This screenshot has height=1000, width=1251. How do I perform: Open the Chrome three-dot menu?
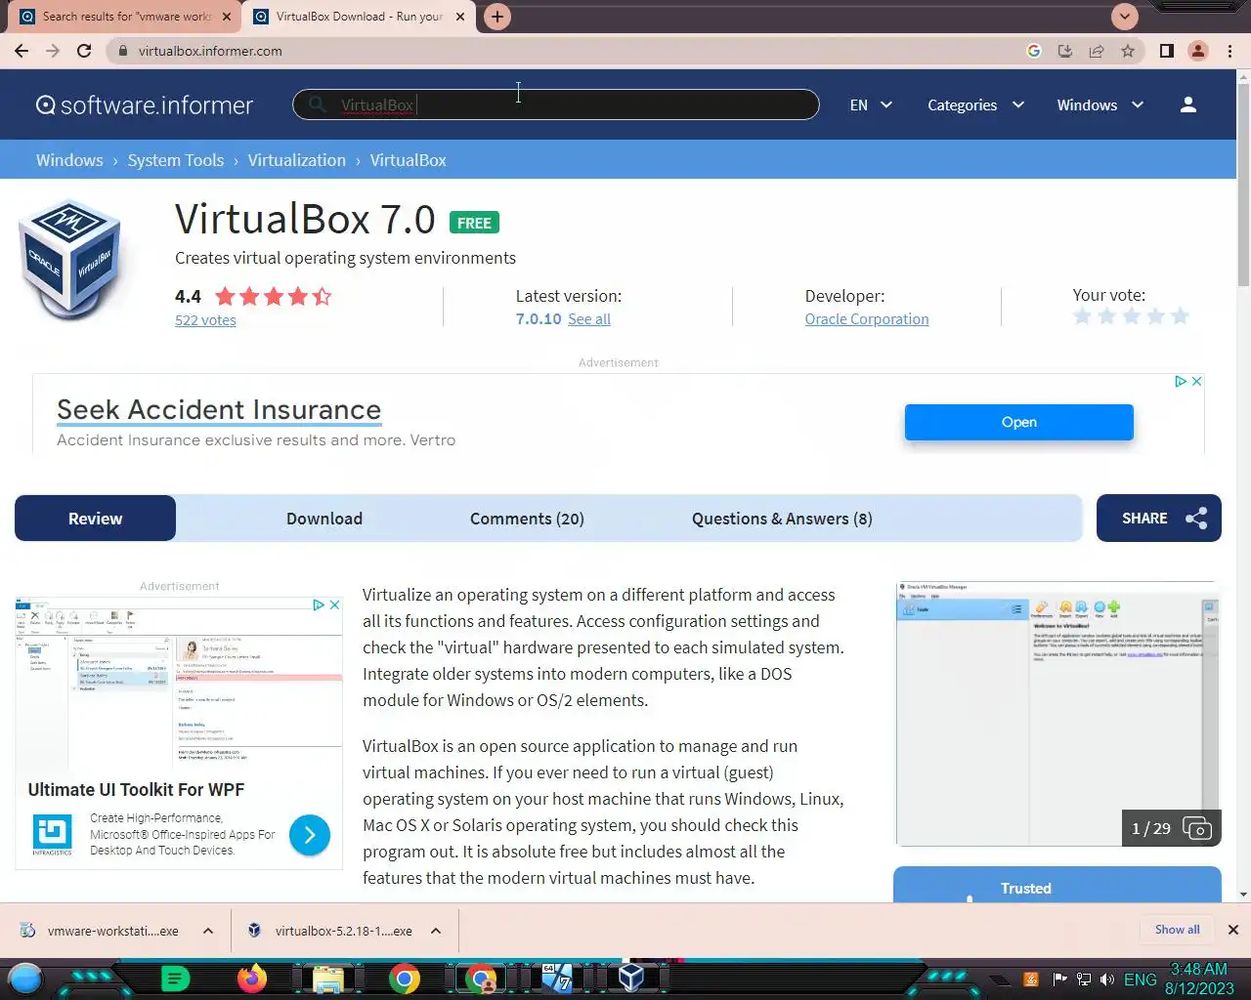pos(1230,51)
